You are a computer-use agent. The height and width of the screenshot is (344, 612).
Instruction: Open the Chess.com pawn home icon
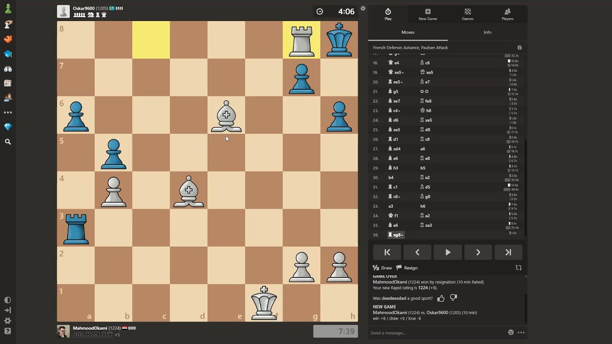[x=8, y=9]
